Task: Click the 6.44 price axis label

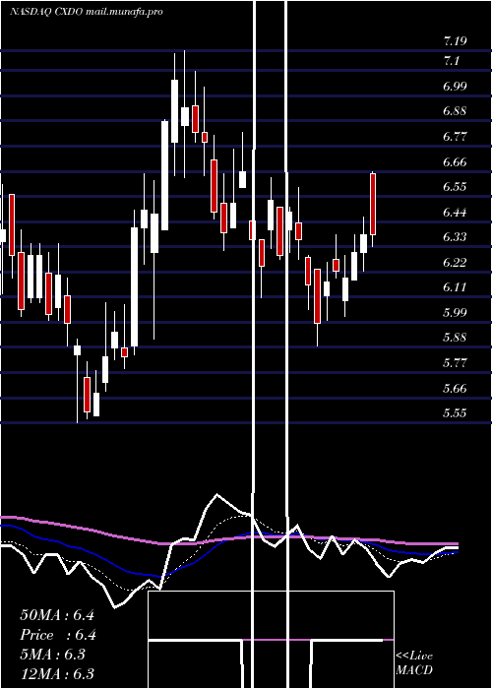Action: coord(455,213)
